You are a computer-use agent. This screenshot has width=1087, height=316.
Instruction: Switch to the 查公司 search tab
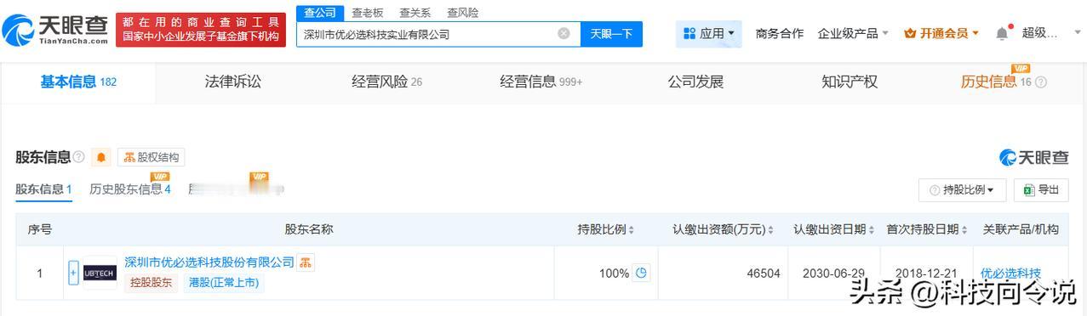(320, 13)
